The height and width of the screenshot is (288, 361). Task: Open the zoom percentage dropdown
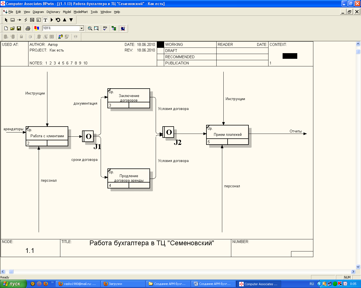click(82, 28)
